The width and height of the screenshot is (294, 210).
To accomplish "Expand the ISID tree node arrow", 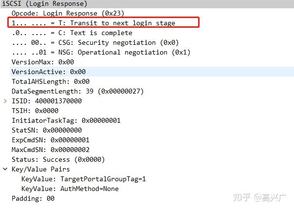I will click(x=5, y=101).
